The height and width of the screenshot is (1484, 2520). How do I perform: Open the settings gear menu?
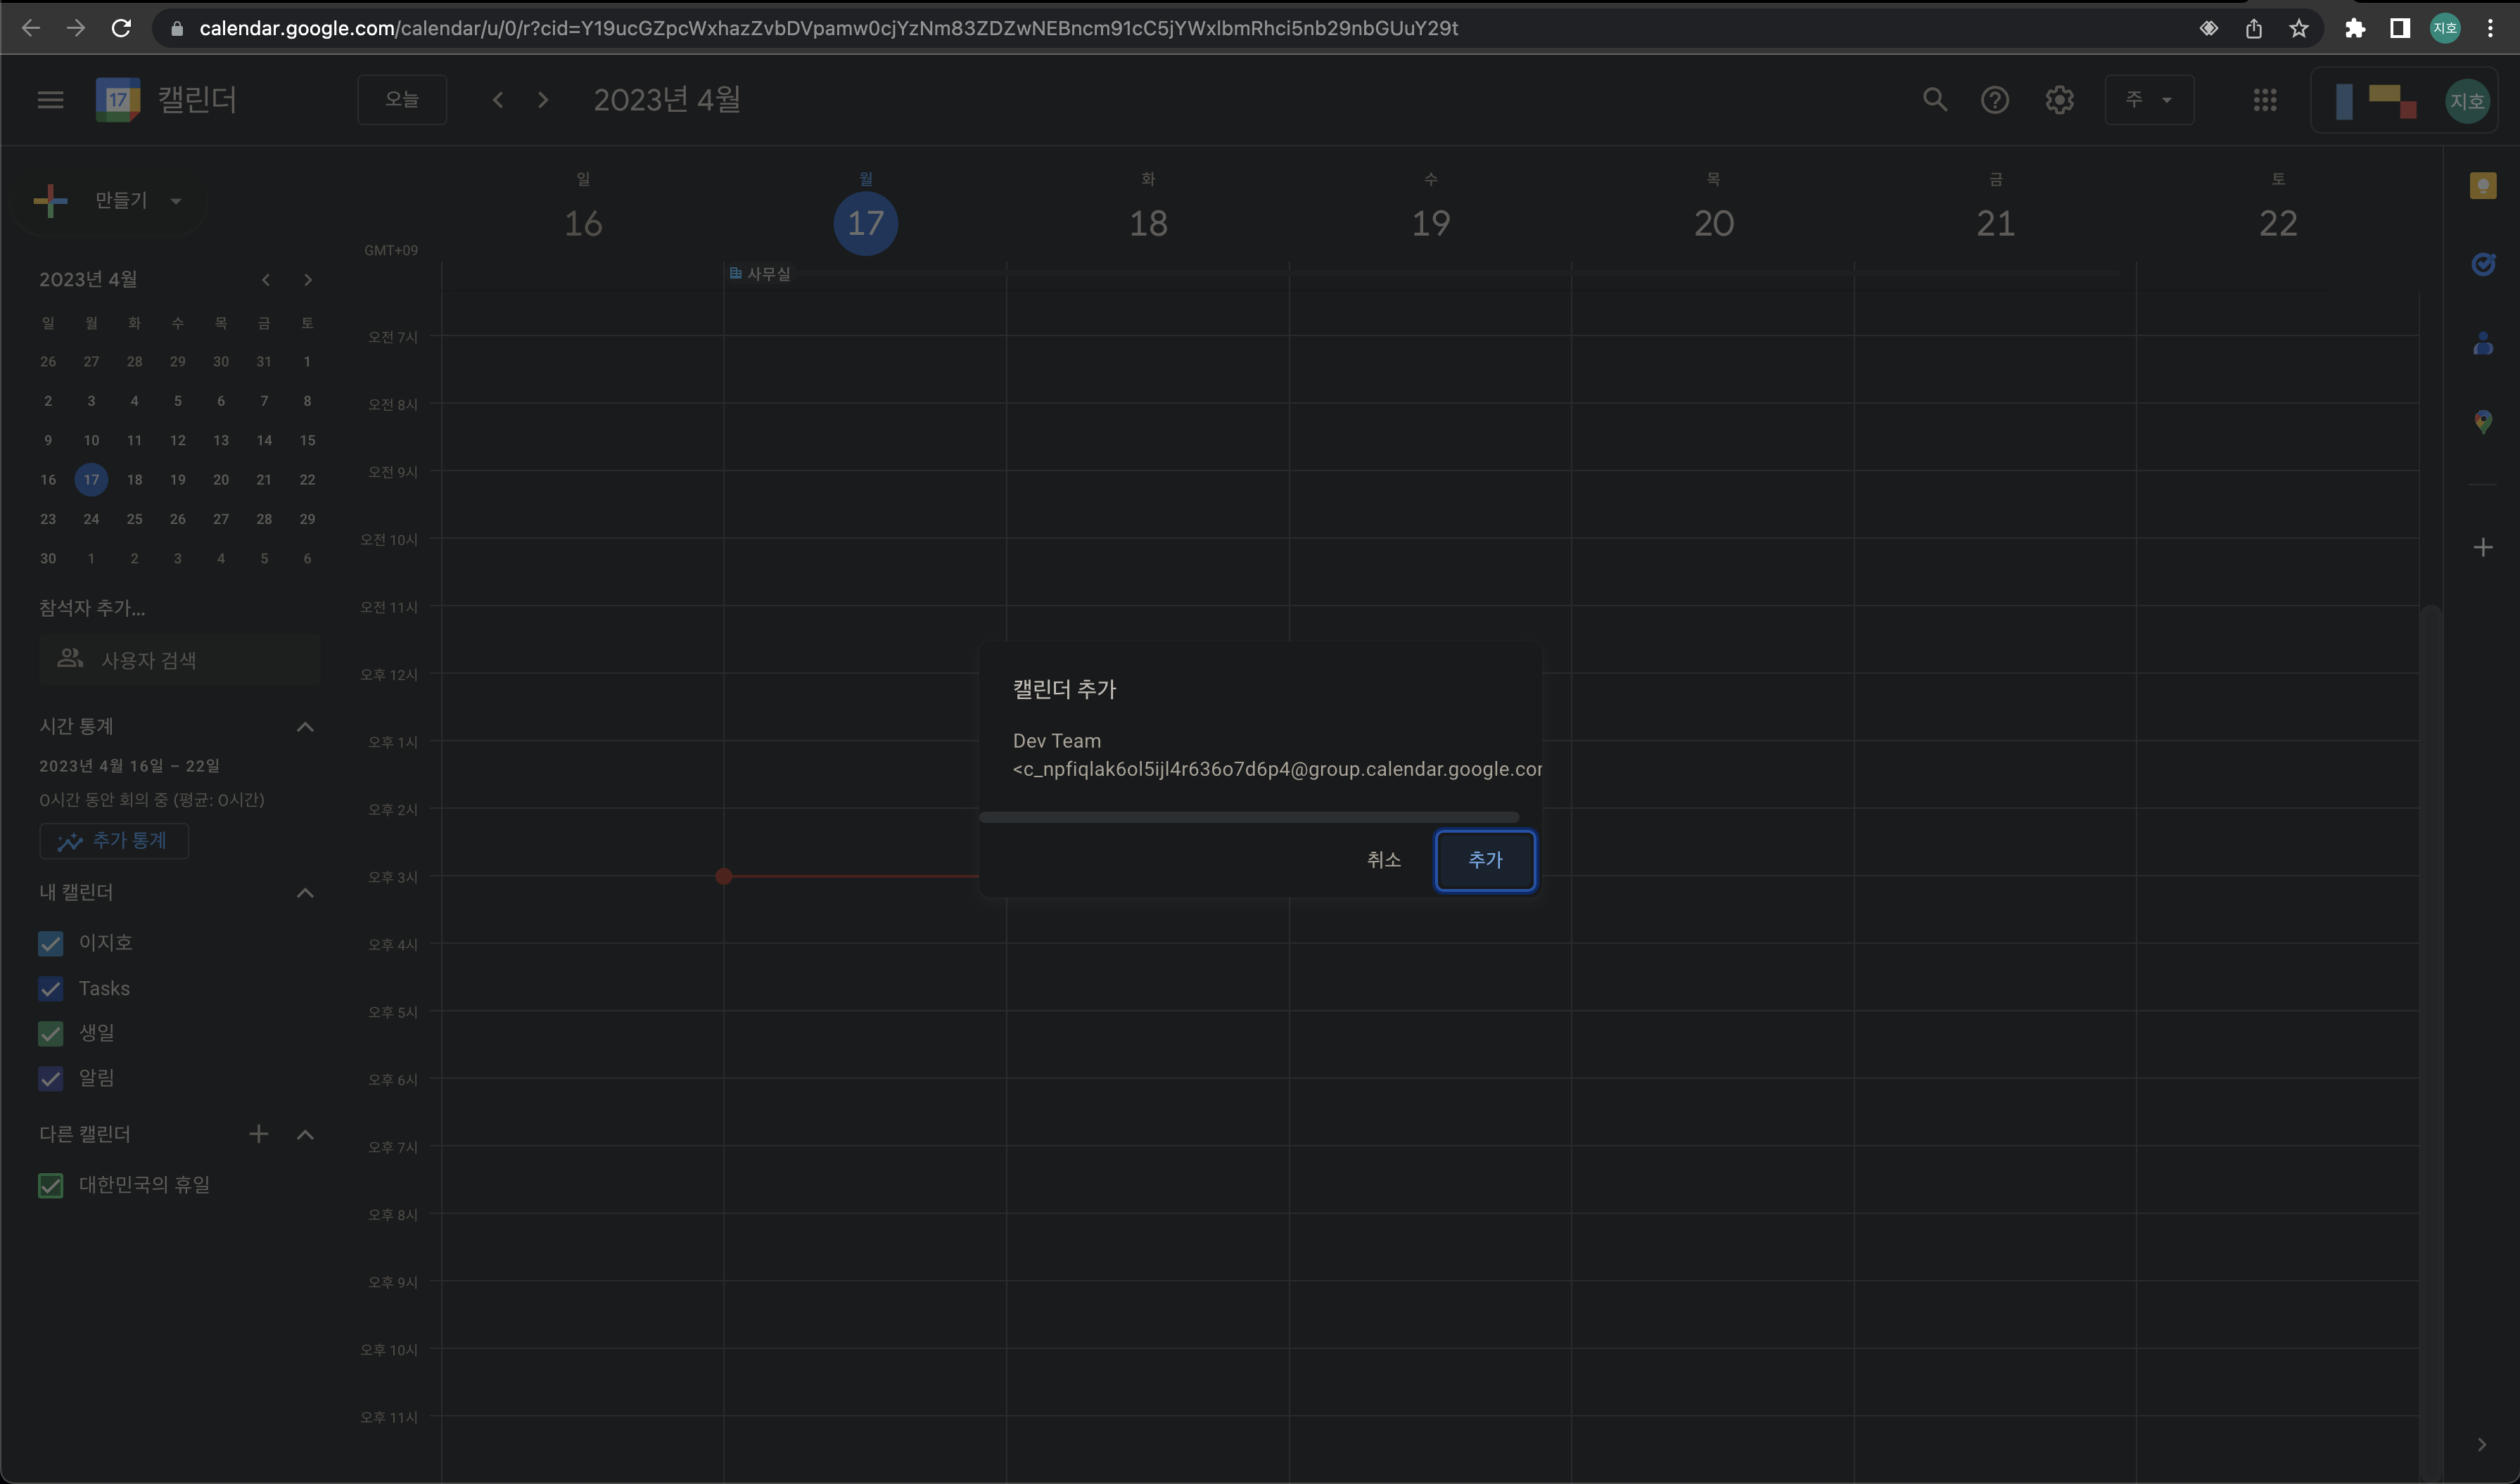pos(2059,99)
